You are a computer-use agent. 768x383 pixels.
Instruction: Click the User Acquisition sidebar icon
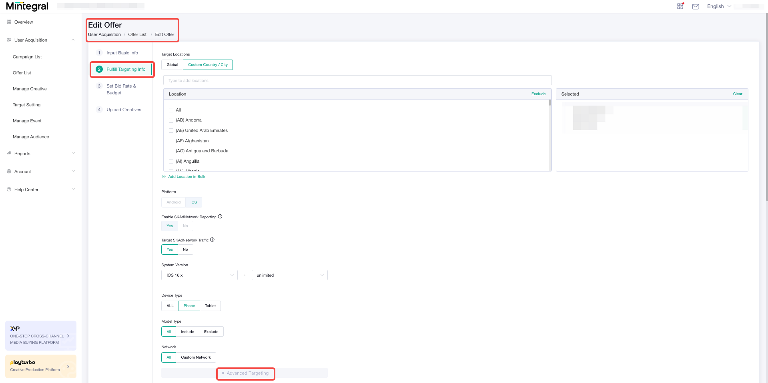tap(8, 40)
